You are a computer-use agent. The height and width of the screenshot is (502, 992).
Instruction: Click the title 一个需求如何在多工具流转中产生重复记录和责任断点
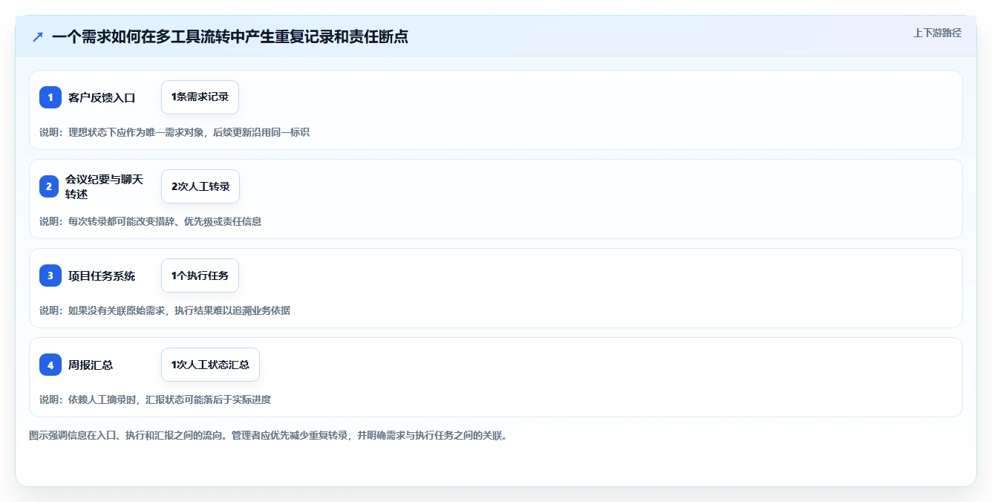[230, 36]
